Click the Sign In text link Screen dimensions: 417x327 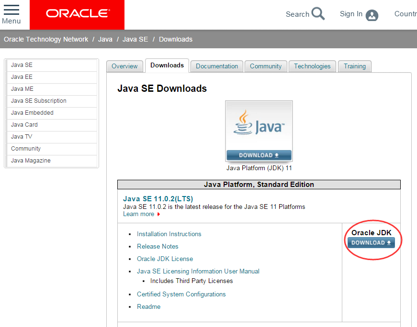pos(351,14)
